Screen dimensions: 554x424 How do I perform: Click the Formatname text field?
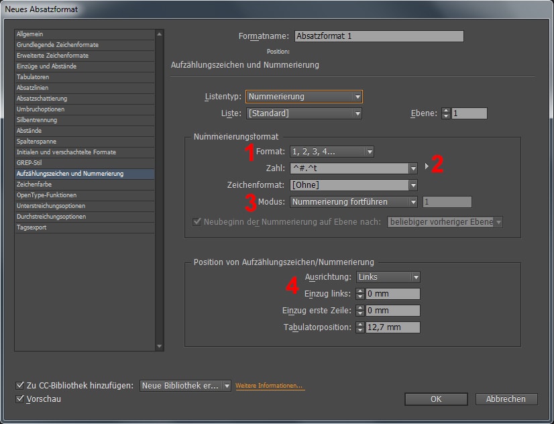coord(378,36)
